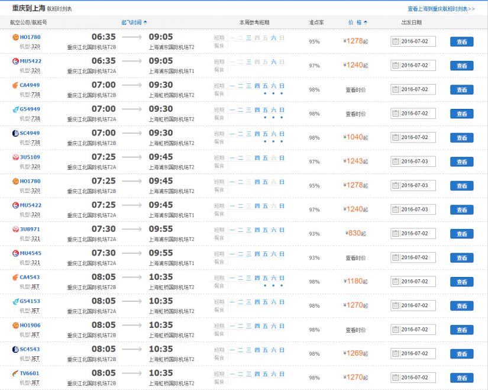Click the Shandong Airlines logo beside SC4949

point(15,133)
